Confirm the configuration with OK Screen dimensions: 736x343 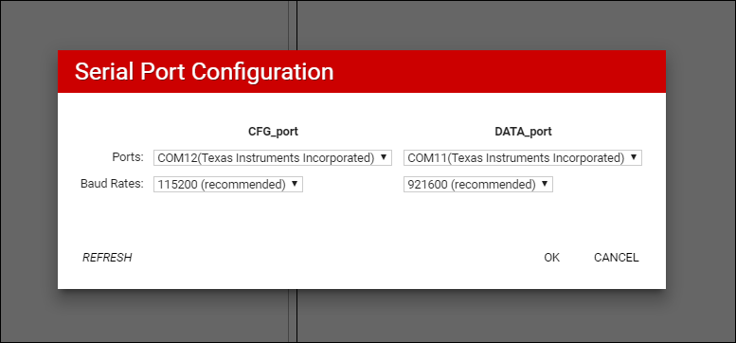click(x=552, y=258)
